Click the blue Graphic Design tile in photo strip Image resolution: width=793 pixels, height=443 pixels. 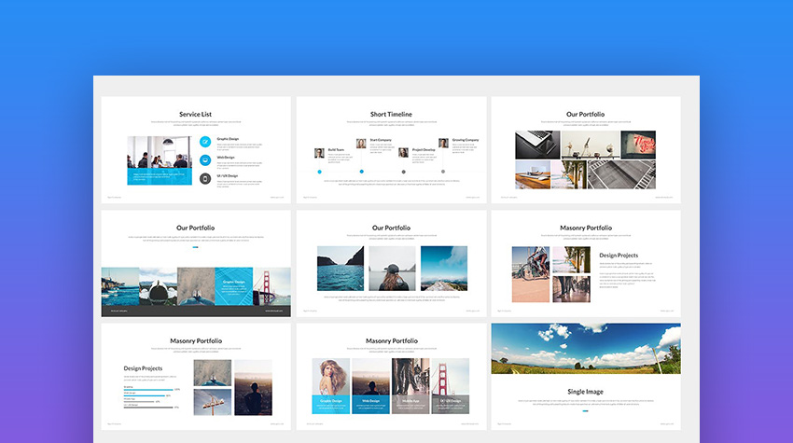click(233, 286)
